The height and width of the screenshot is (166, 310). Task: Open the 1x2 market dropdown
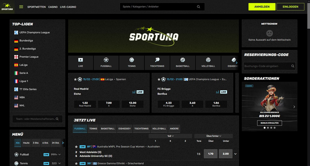pos(170,136)
